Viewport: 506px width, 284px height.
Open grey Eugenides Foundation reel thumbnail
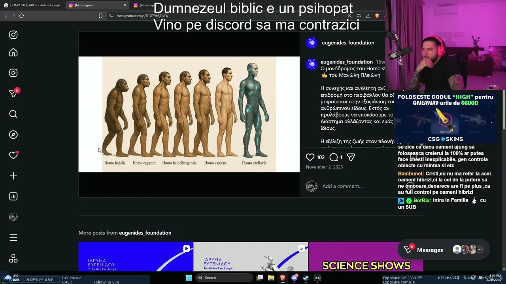(x=251, y=257)
